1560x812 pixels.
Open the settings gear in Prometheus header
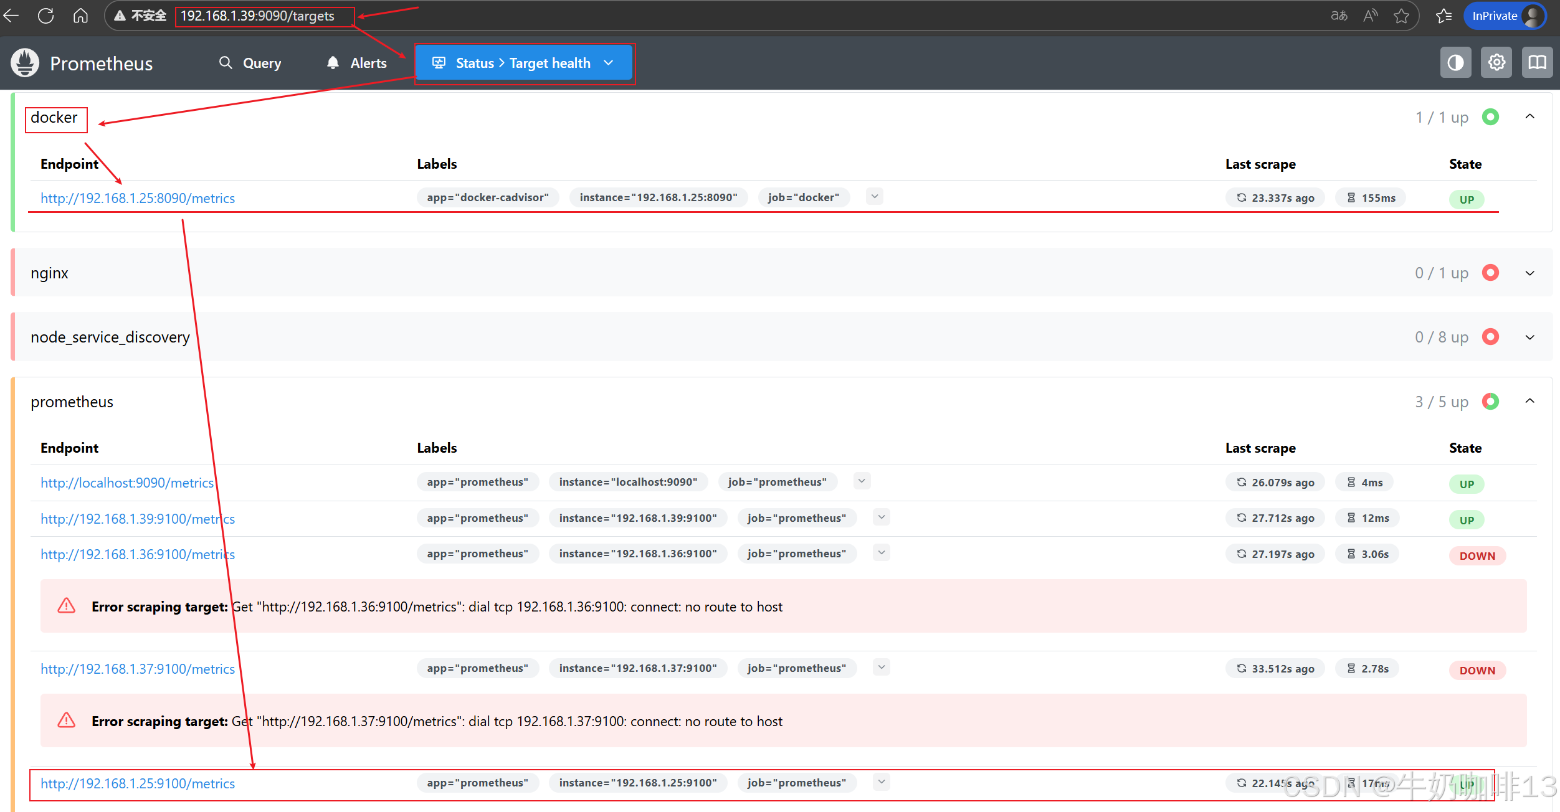[x=1496, y=63]
